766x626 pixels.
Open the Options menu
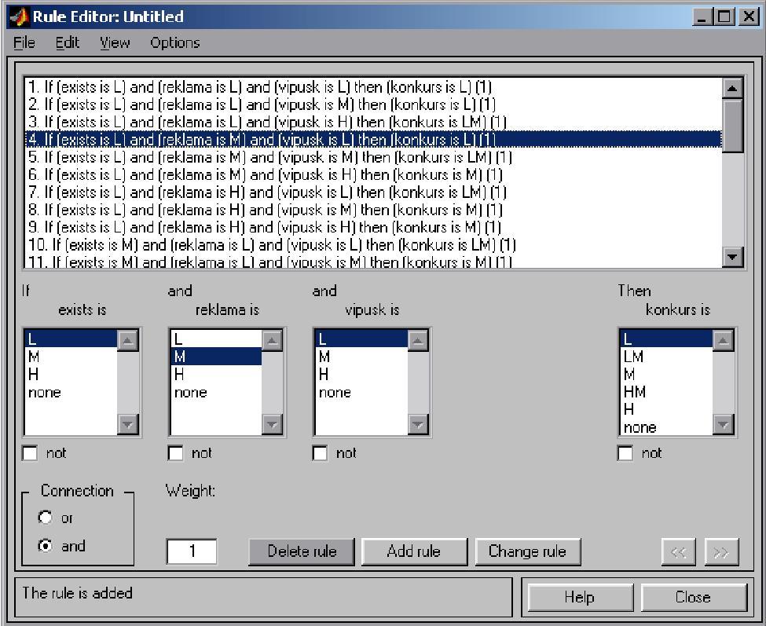(x=175, y=42)
